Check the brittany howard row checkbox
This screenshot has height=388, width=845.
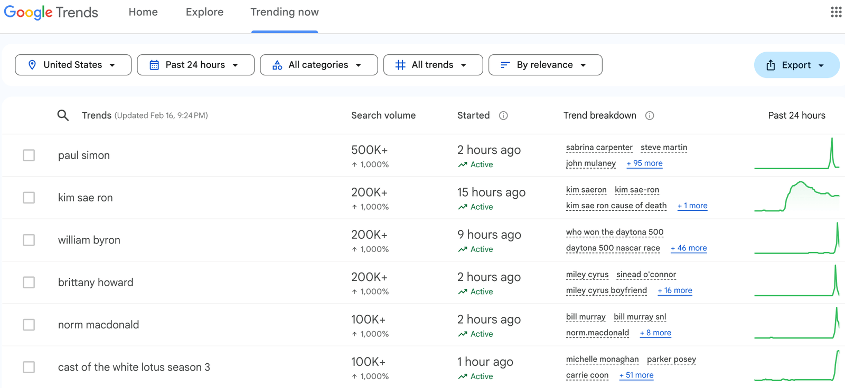pos(29,283)
